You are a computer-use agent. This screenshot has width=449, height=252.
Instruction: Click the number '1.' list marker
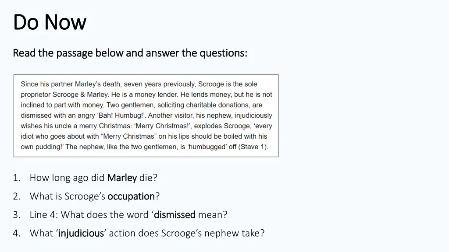click(x=17, y=178)
